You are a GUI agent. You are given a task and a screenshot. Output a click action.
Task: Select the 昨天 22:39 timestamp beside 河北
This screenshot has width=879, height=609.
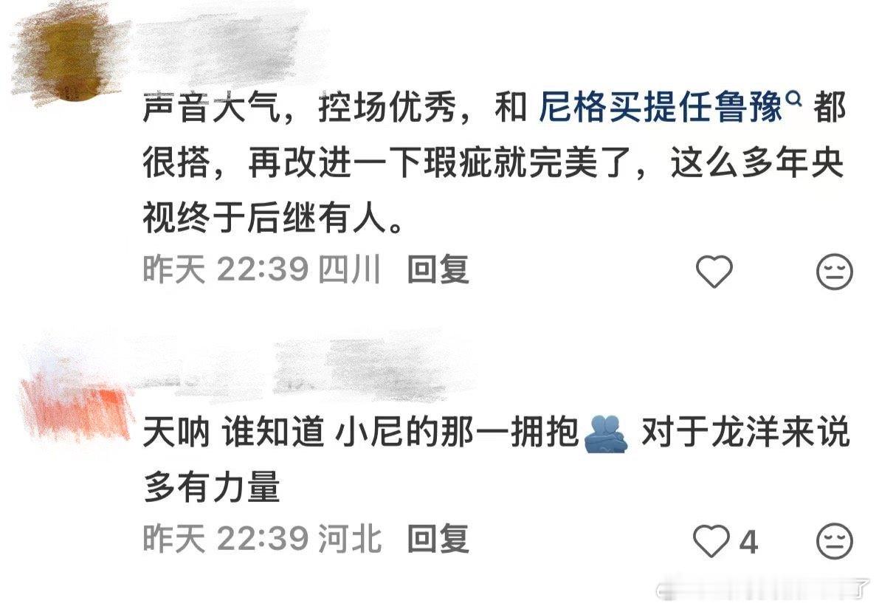click(x=226, y=539)
